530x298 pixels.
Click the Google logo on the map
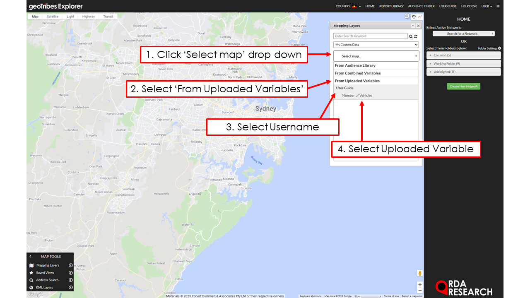[x=36, y=294]
